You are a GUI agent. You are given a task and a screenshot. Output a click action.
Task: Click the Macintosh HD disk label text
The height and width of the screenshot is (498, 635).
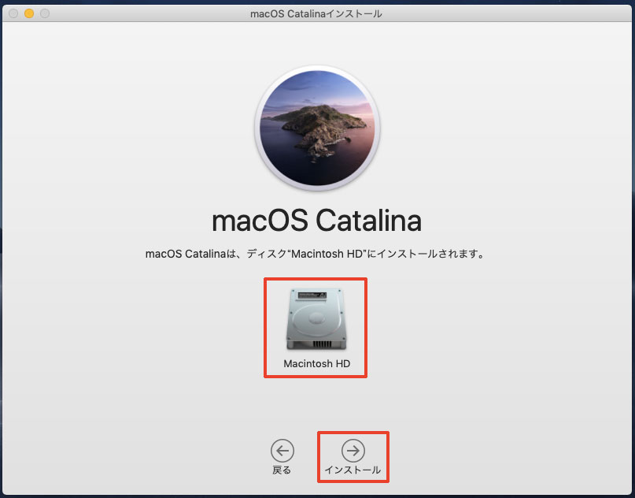tap(316, 363)
